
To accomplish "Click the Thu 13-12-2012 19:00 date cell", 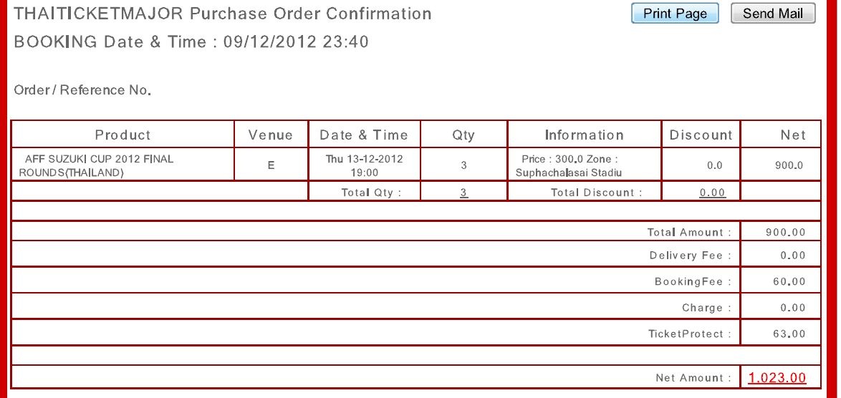I will point(364,165).
